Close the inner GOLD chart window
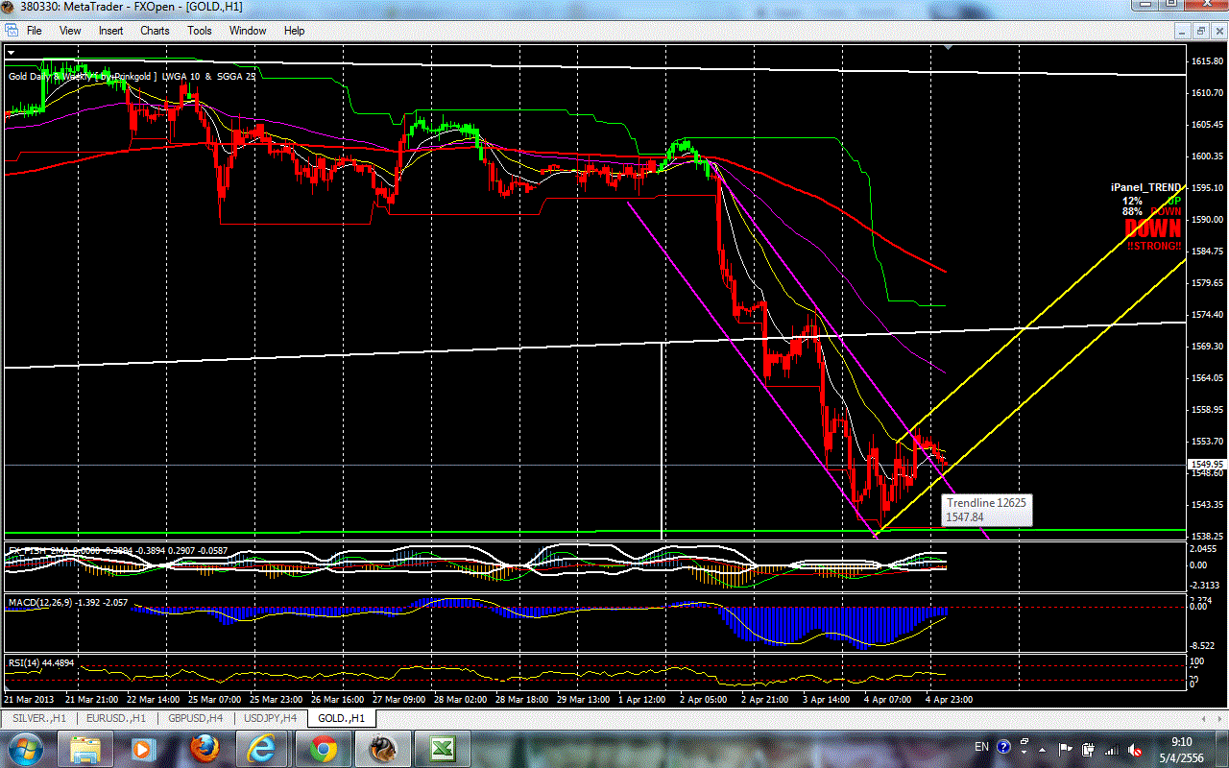 point(1217,31)
